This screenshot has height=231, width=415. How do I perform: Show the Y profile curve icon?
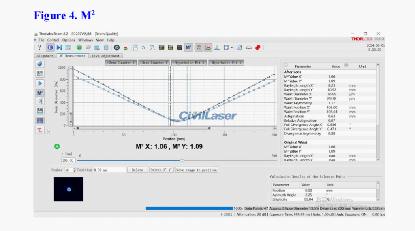tap(152, 47)
